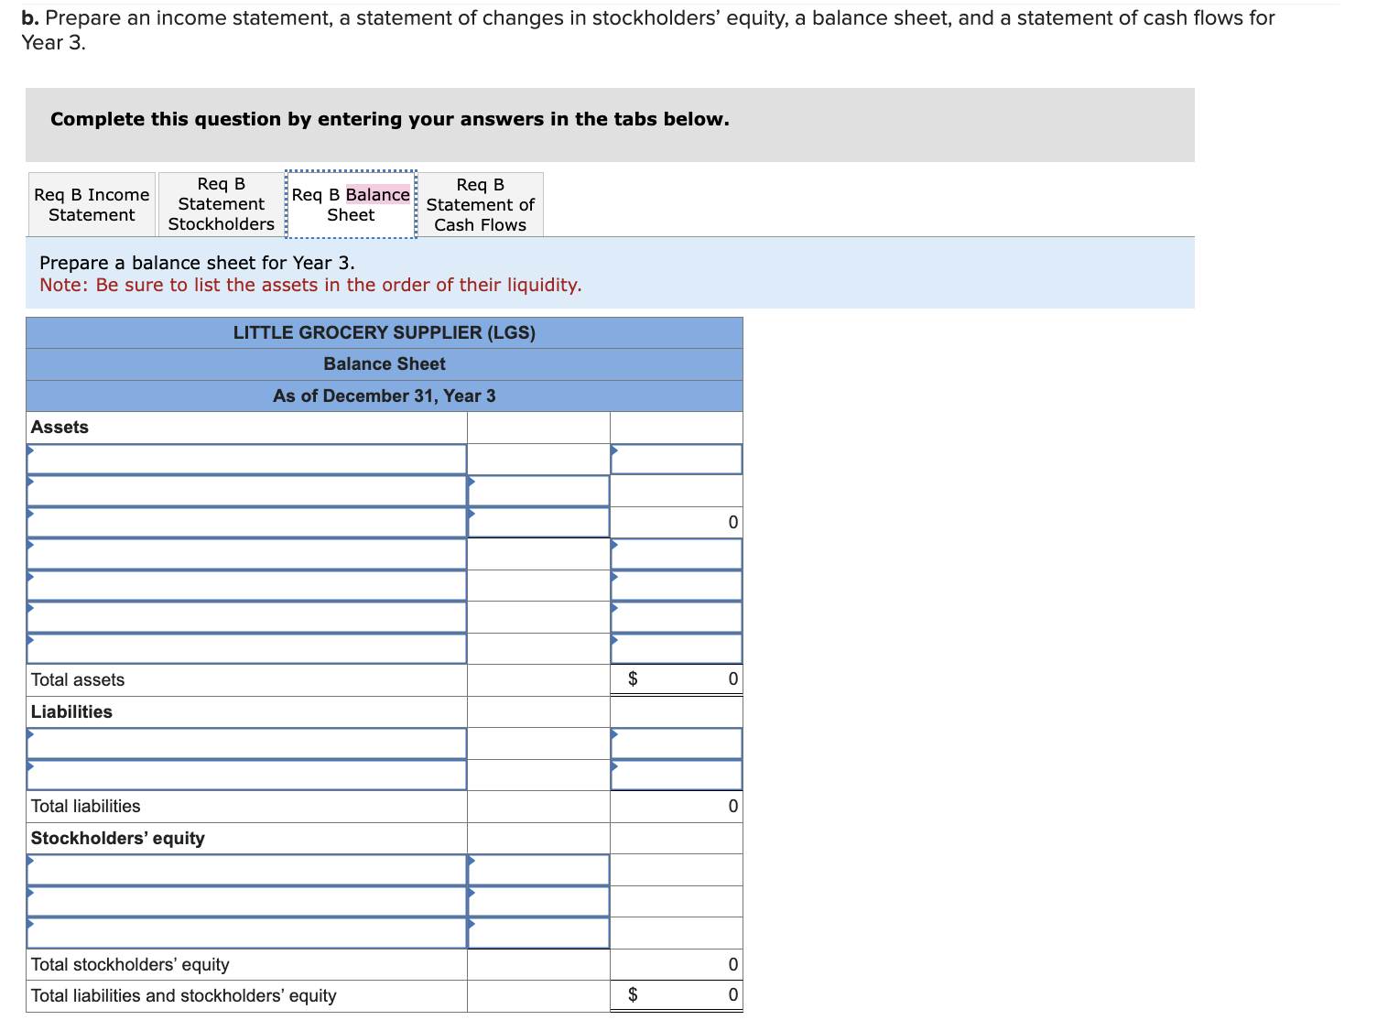Expand the second liability account selector
This screenshot has height=1020, width=1377.
[x=247, y=774]
